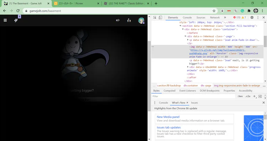
Task: Click the yellow 7 warnings counter
Action: pos(244,17)
